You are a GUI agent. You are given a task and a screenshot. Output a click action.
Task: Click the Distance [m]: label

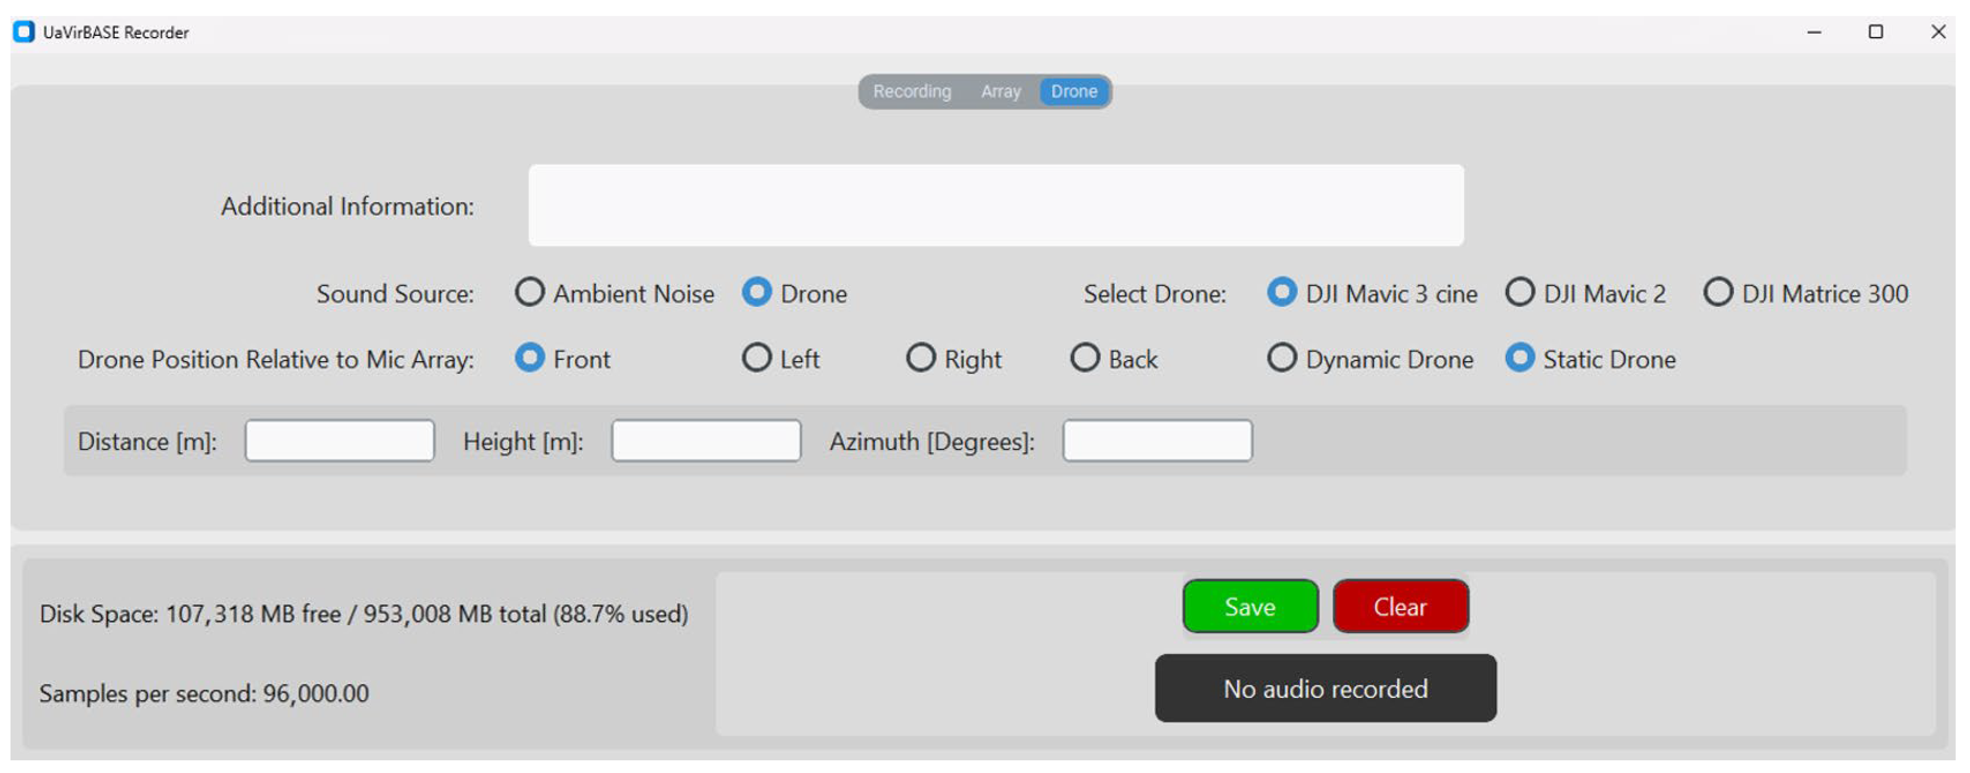click(147, 441)
